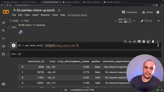Click the Colab CO logo
The image size is (164, 92).
pos(6,12)
